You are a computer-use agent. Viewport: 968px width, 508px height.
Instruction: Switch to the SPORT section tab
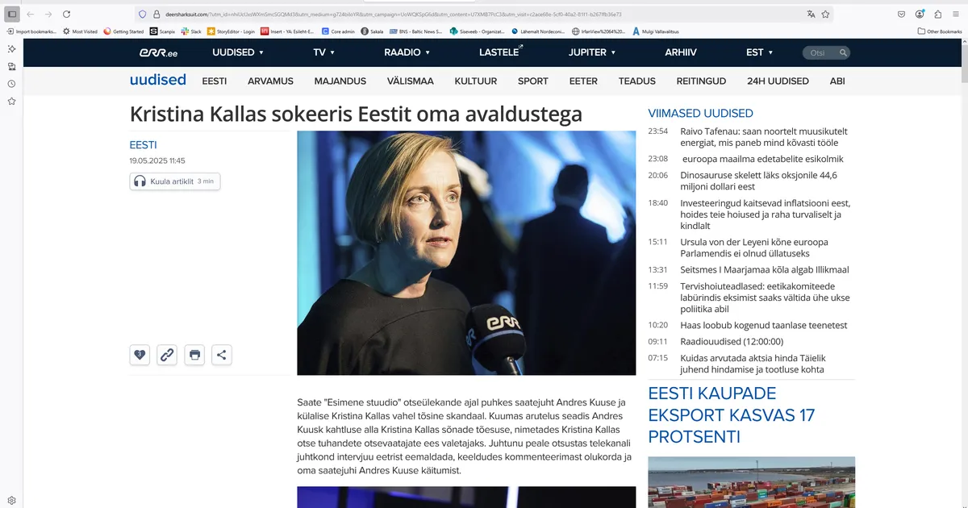[x=532, y=81]
